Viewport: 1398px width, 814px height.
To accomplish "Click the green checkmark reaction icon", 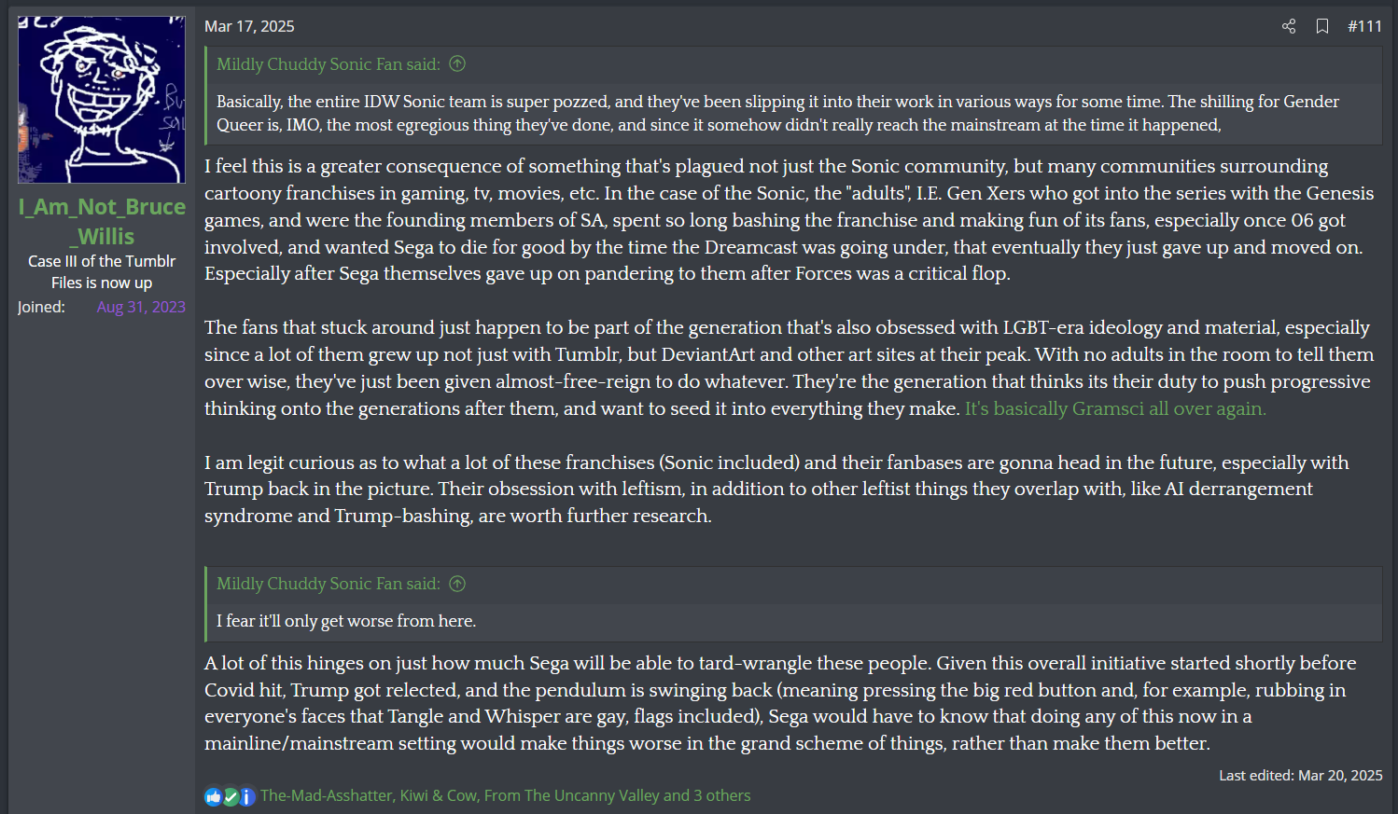I will [231, 796].
